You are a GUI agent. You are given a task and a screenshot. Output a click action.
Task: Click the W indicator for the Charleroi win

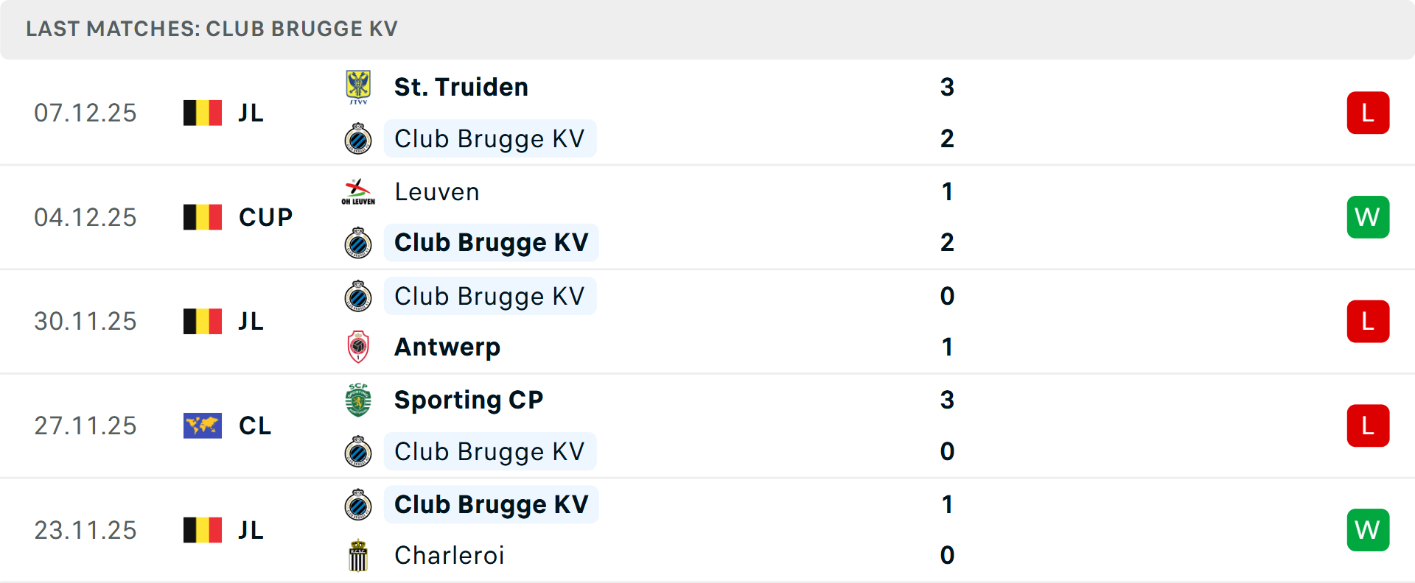click(x=1368, y=530)
